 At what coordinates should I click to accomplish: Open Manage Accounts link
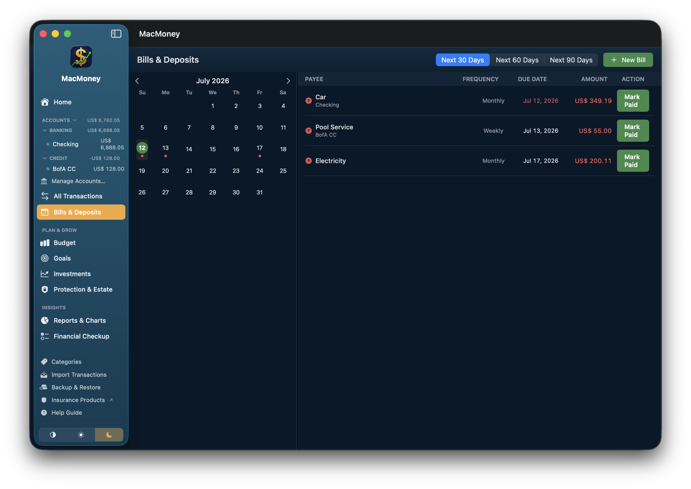tap(78, 181)
